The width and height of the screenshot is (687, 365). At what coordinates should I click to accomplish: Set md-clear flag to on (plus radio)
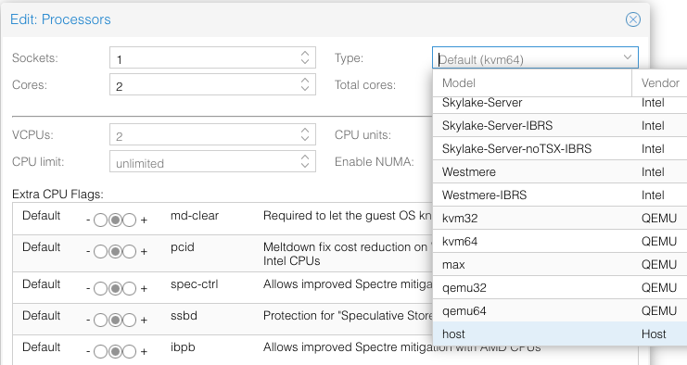click(129, 220)
